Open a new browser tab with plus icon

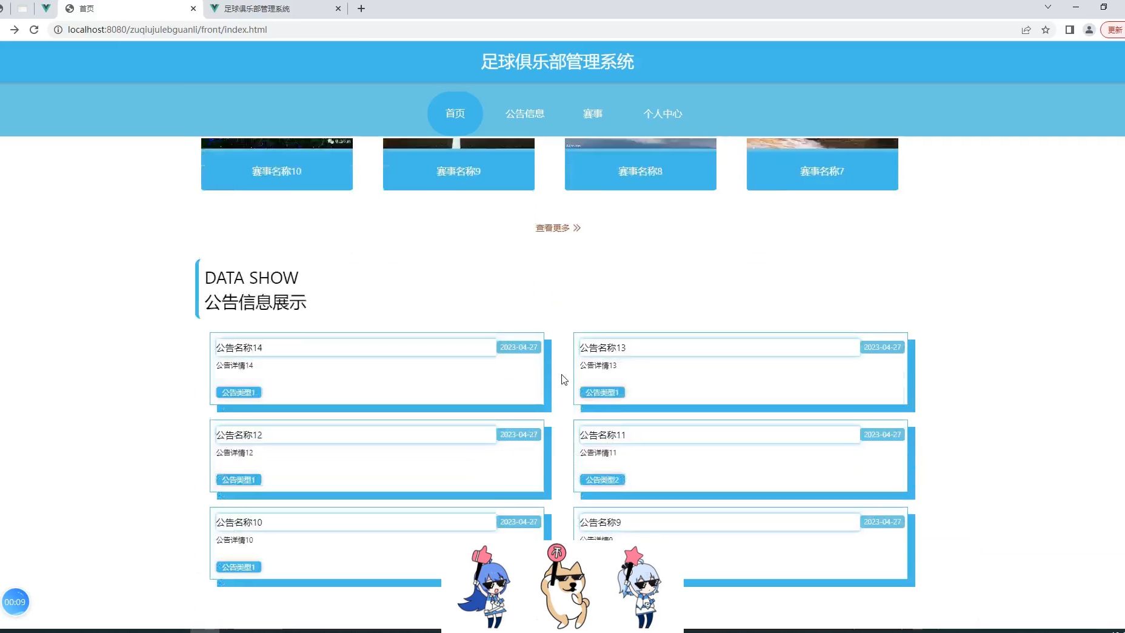(362, 8)
